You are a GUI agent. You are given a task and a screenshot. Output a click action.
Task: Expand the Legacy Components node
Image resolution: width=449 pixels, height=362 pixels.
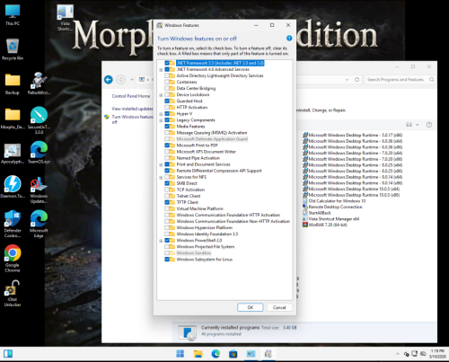coord(161,120)
